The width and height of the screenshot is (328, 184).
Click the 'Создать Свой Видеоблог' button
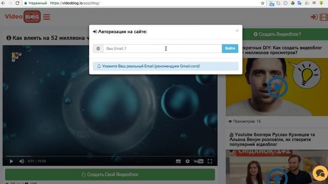110,174
